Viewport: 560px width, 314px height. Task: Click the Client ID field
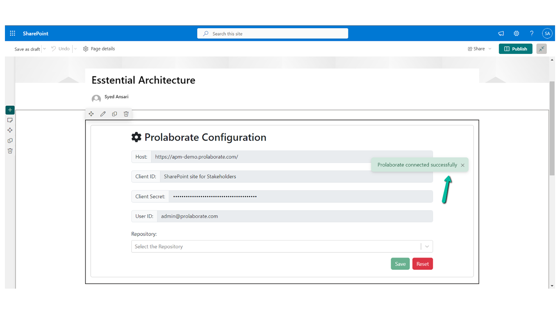296,177
